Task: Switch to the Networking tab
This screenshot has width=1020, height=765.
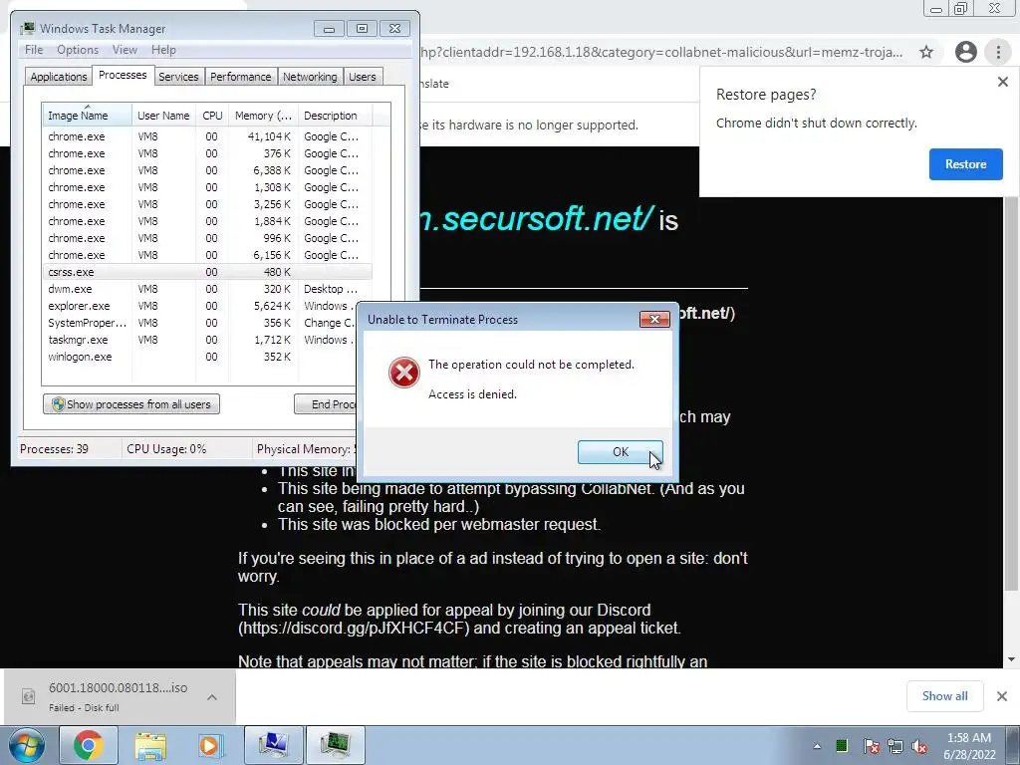Action: point(310,77)
